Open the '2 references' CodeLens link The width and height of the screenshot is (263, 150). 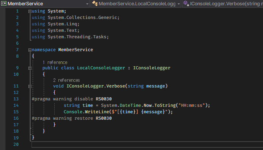click(66, 80)
